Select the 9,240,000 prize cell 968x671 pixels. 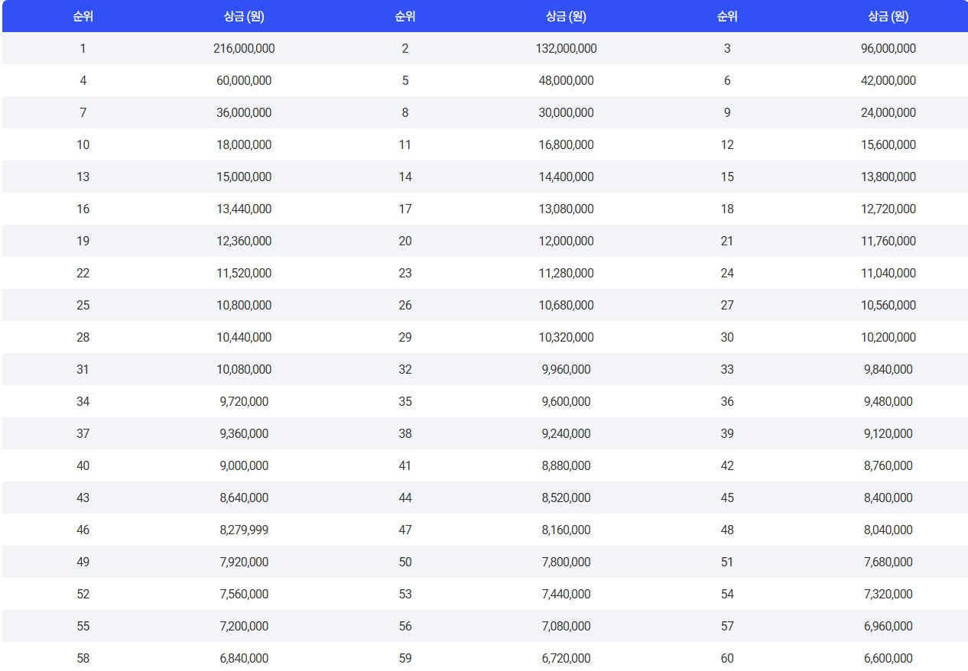(567, 433)
